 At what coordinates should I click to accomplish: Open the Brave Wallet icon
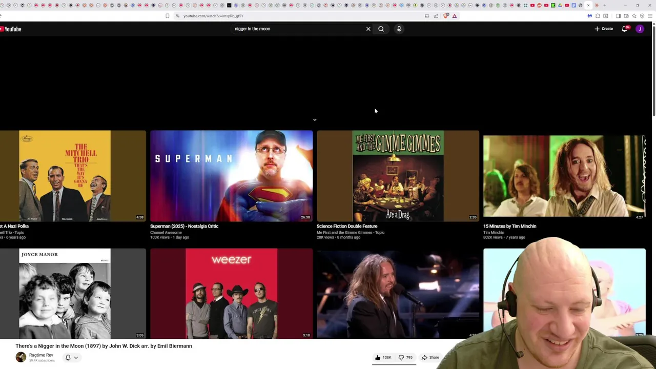pos(626,16)
